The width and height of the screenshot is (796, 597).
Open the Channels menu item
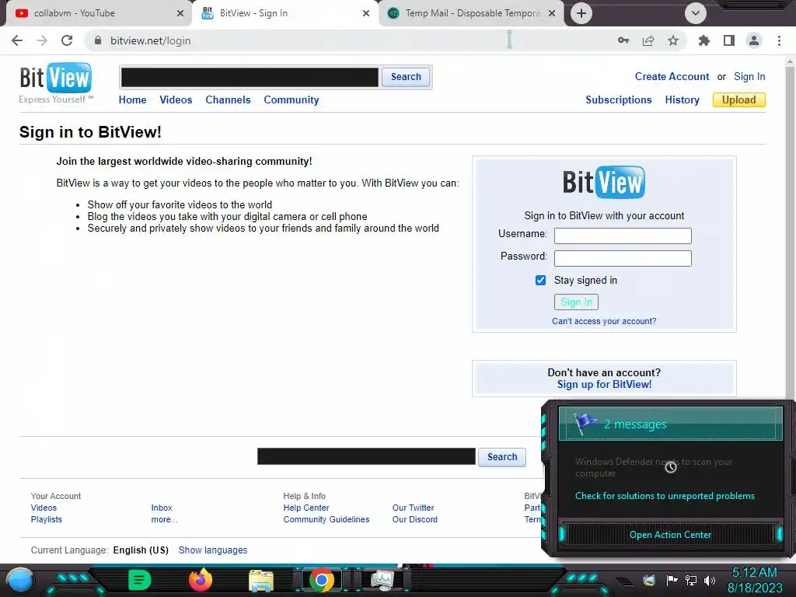tap(228, 100)
